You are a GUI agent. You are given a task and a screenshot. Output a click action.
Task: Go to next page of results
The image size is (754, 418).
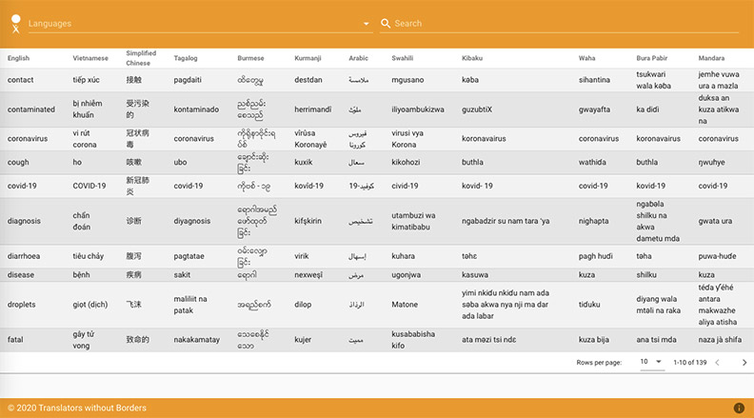pyautogui.click(x=744, y=363)
